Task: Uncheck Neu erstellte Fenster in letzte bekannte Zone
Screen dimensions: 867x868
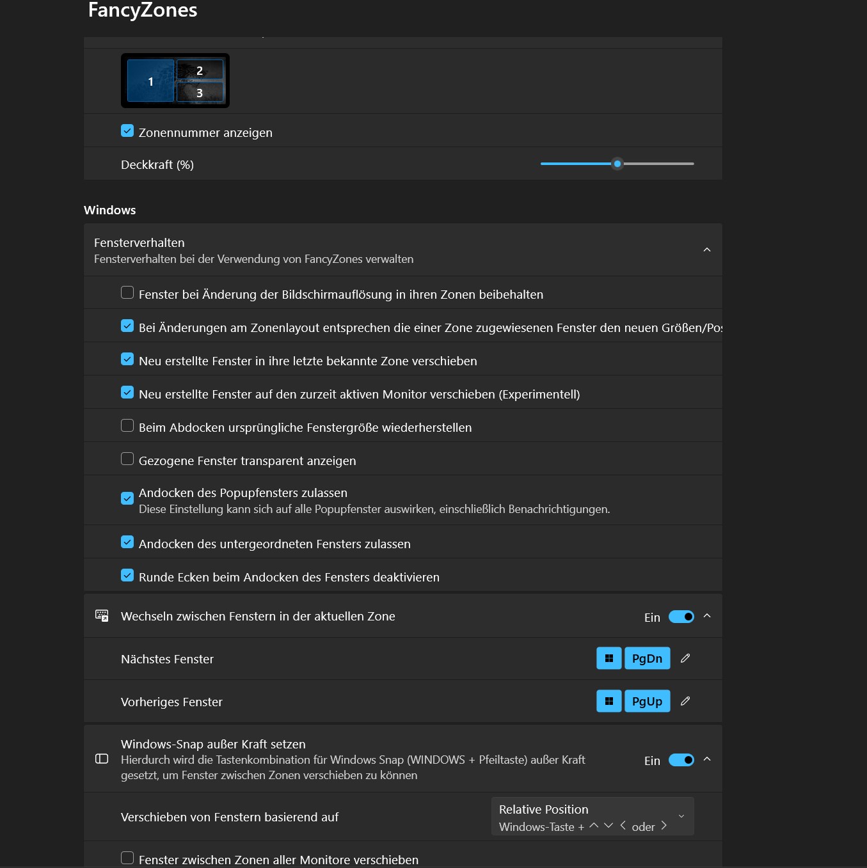Action: pos(127,359)
